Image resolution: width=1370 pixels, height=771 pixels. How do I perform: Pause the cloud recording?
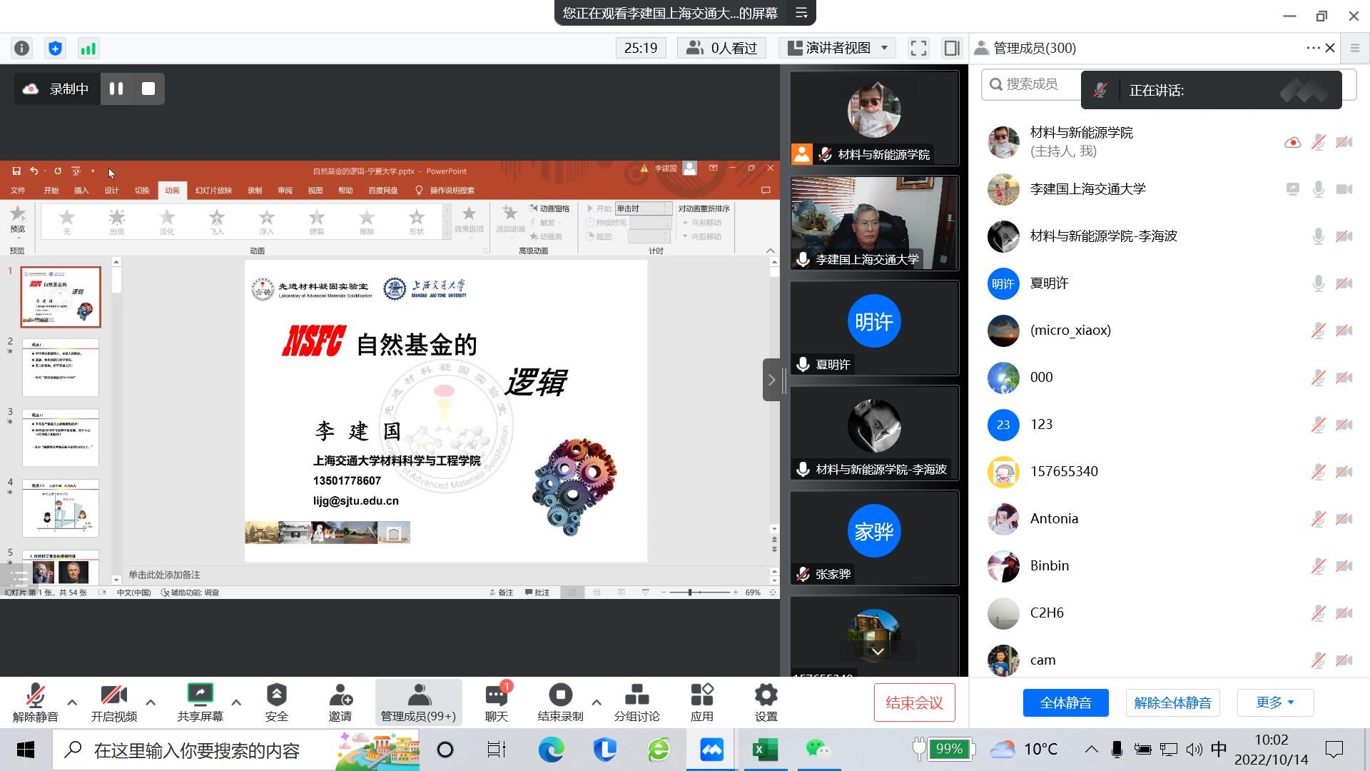click(116, 89)
